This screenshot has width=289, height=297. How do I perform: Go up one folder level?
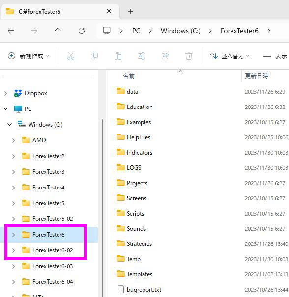tap(58, 31)
